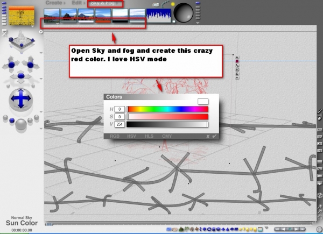Cancel the Colors dialog with the X
The image size is (323, 234).
click(x=208, y=136)
